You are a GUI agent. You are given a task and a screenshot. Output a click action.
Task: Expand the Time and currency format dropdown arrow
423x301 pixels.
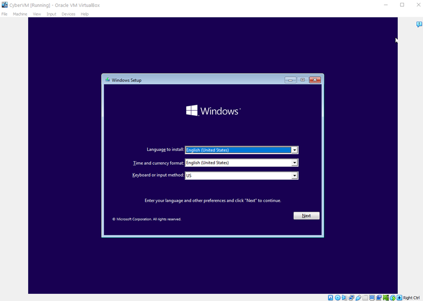click(x=294, y=163)
